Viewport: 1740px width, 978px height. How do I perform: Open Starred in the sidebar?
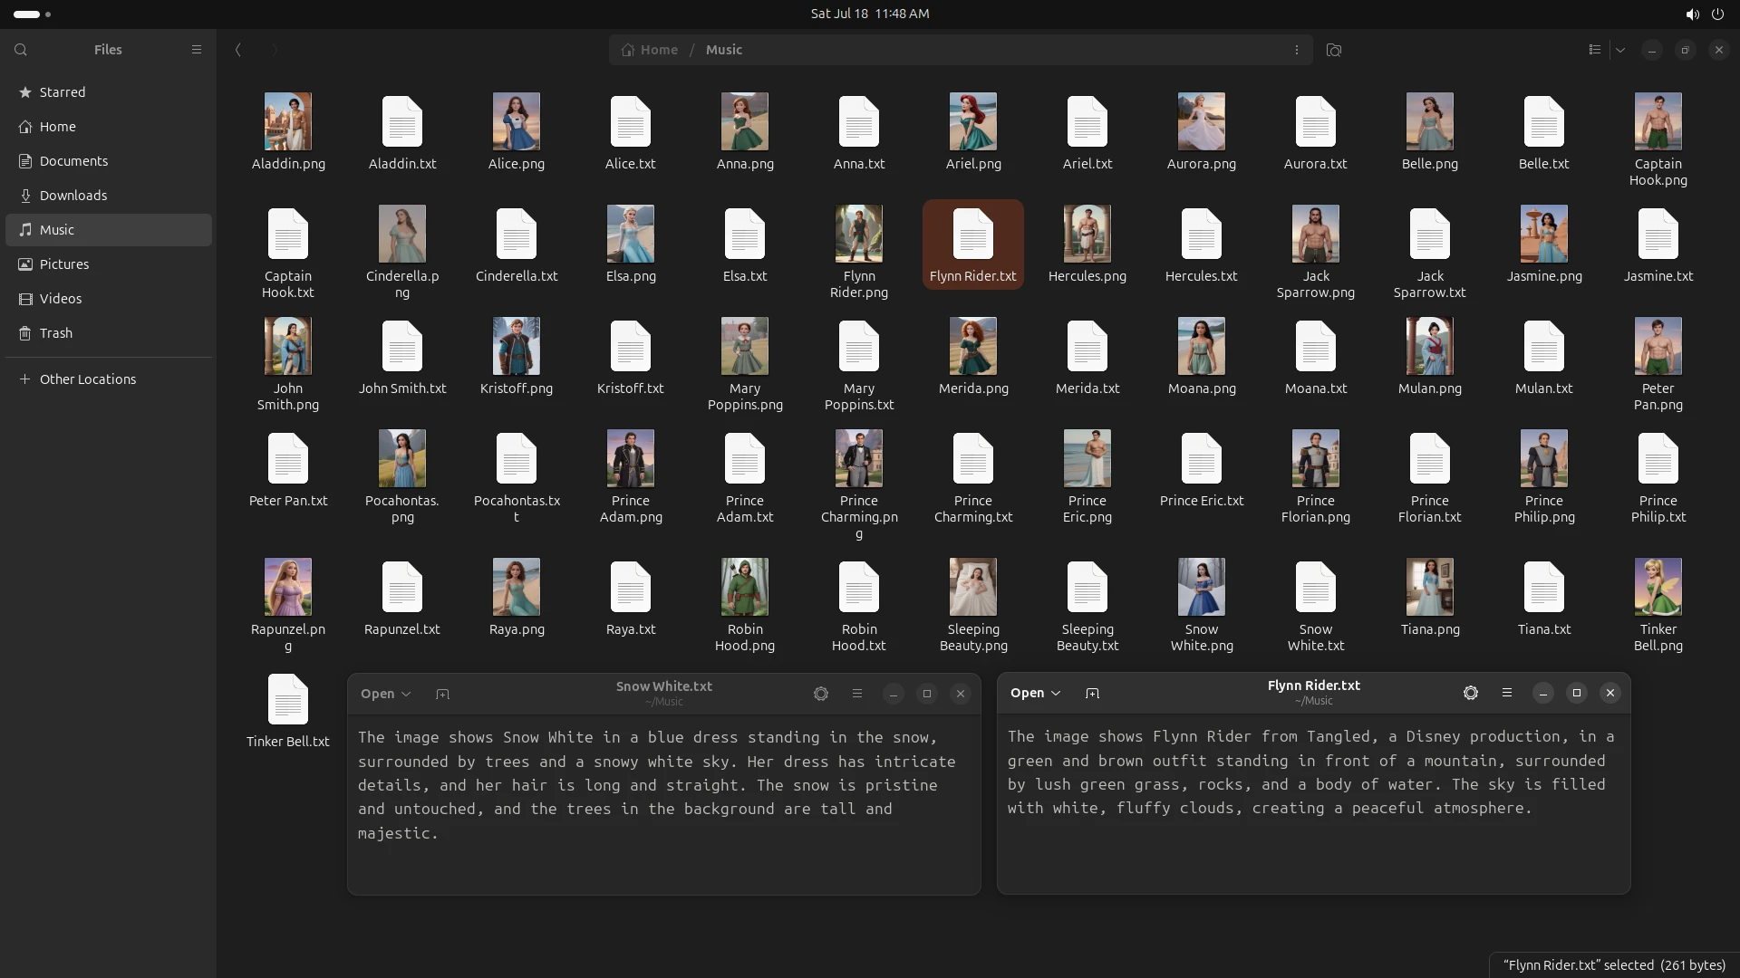tap(109, 92)
